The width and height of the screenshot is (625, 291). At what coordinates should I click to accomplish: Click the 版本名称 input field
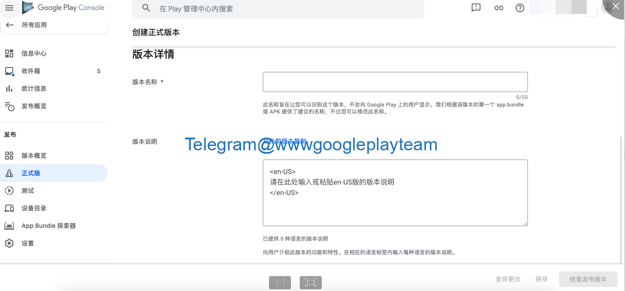(x=395, y=82)
